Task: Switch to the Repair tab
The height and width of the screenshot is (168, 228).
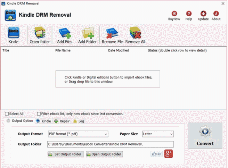Action: pos(62,121)
